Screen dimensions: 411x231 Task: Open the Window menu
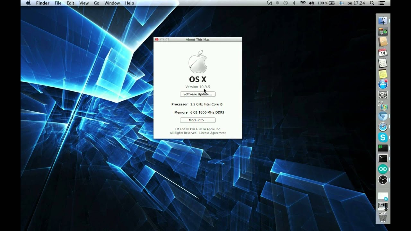(112, 3)
